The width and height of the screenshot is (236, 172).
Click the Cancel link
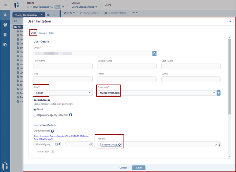[x=123, y=168]
